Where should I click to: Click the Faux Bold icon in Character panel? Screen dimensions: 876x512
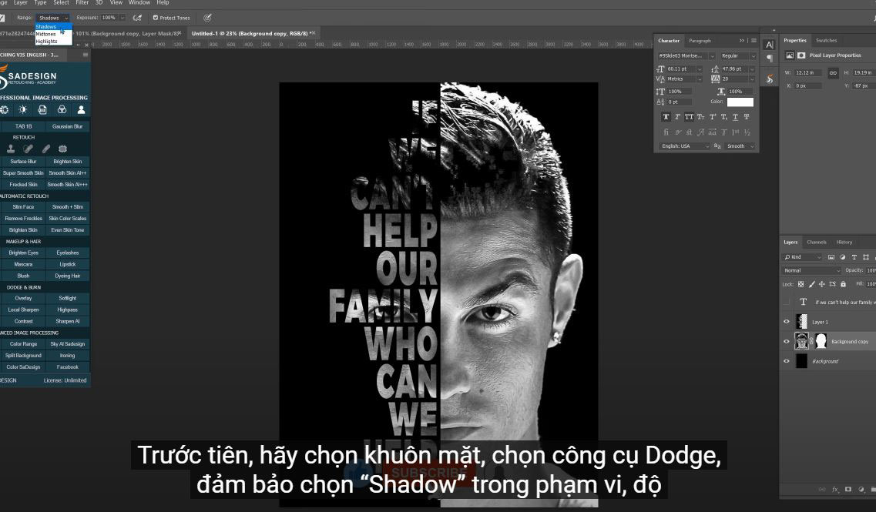[666, 117]
